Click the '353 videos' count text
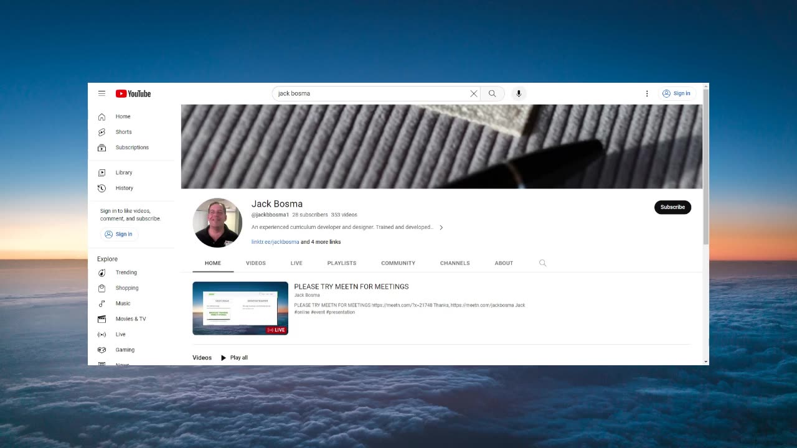Viewport: 797px width, 448px height. pos(344,215)
